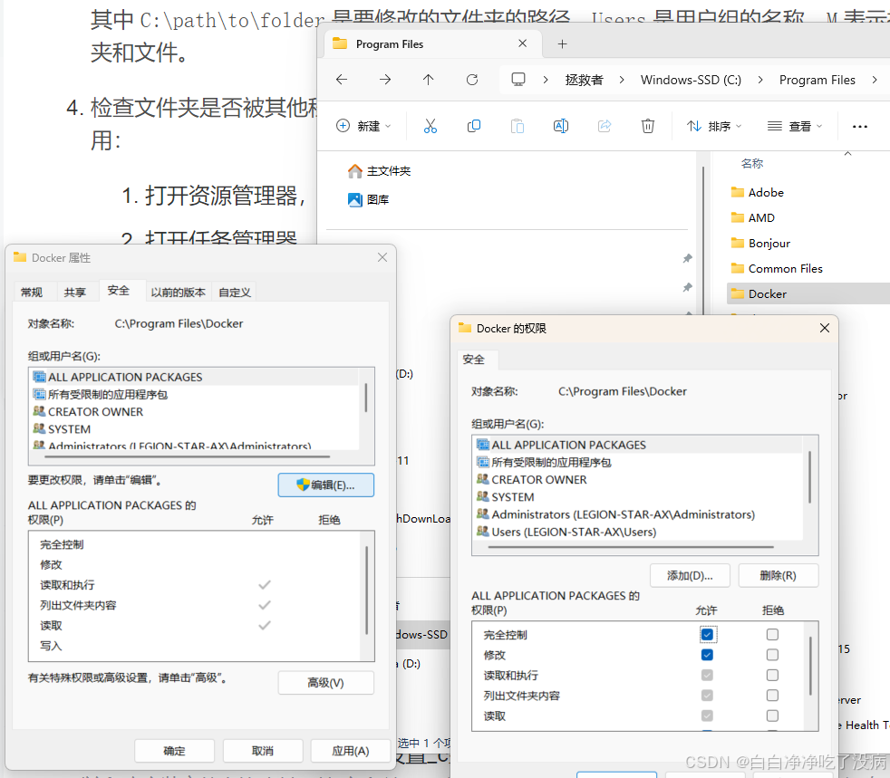Switch to 常规 tab in Docker 属性
The image size is (890, 778).
32,292
